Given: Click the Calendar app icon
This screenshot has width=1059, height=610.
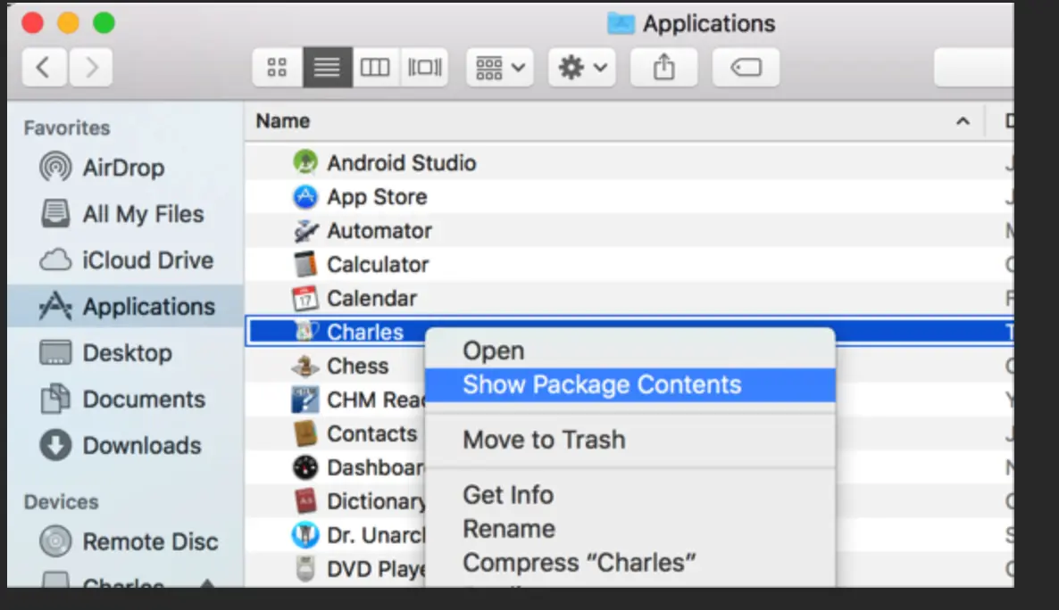Looking at the screenshot, I should coord(305,298).
